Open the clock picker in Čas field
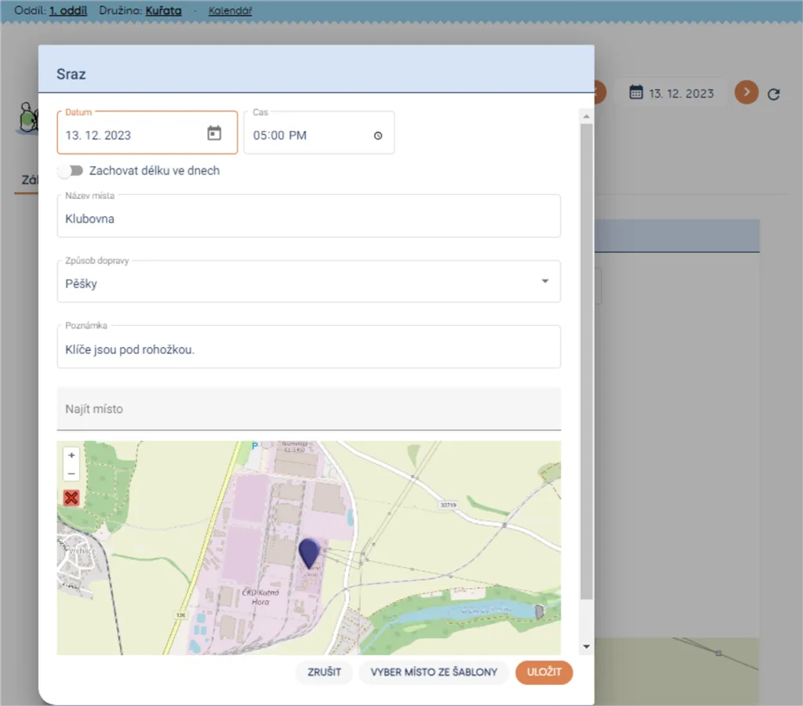The width and height of the screenshot is (803, 706). (x=378, y=136)
